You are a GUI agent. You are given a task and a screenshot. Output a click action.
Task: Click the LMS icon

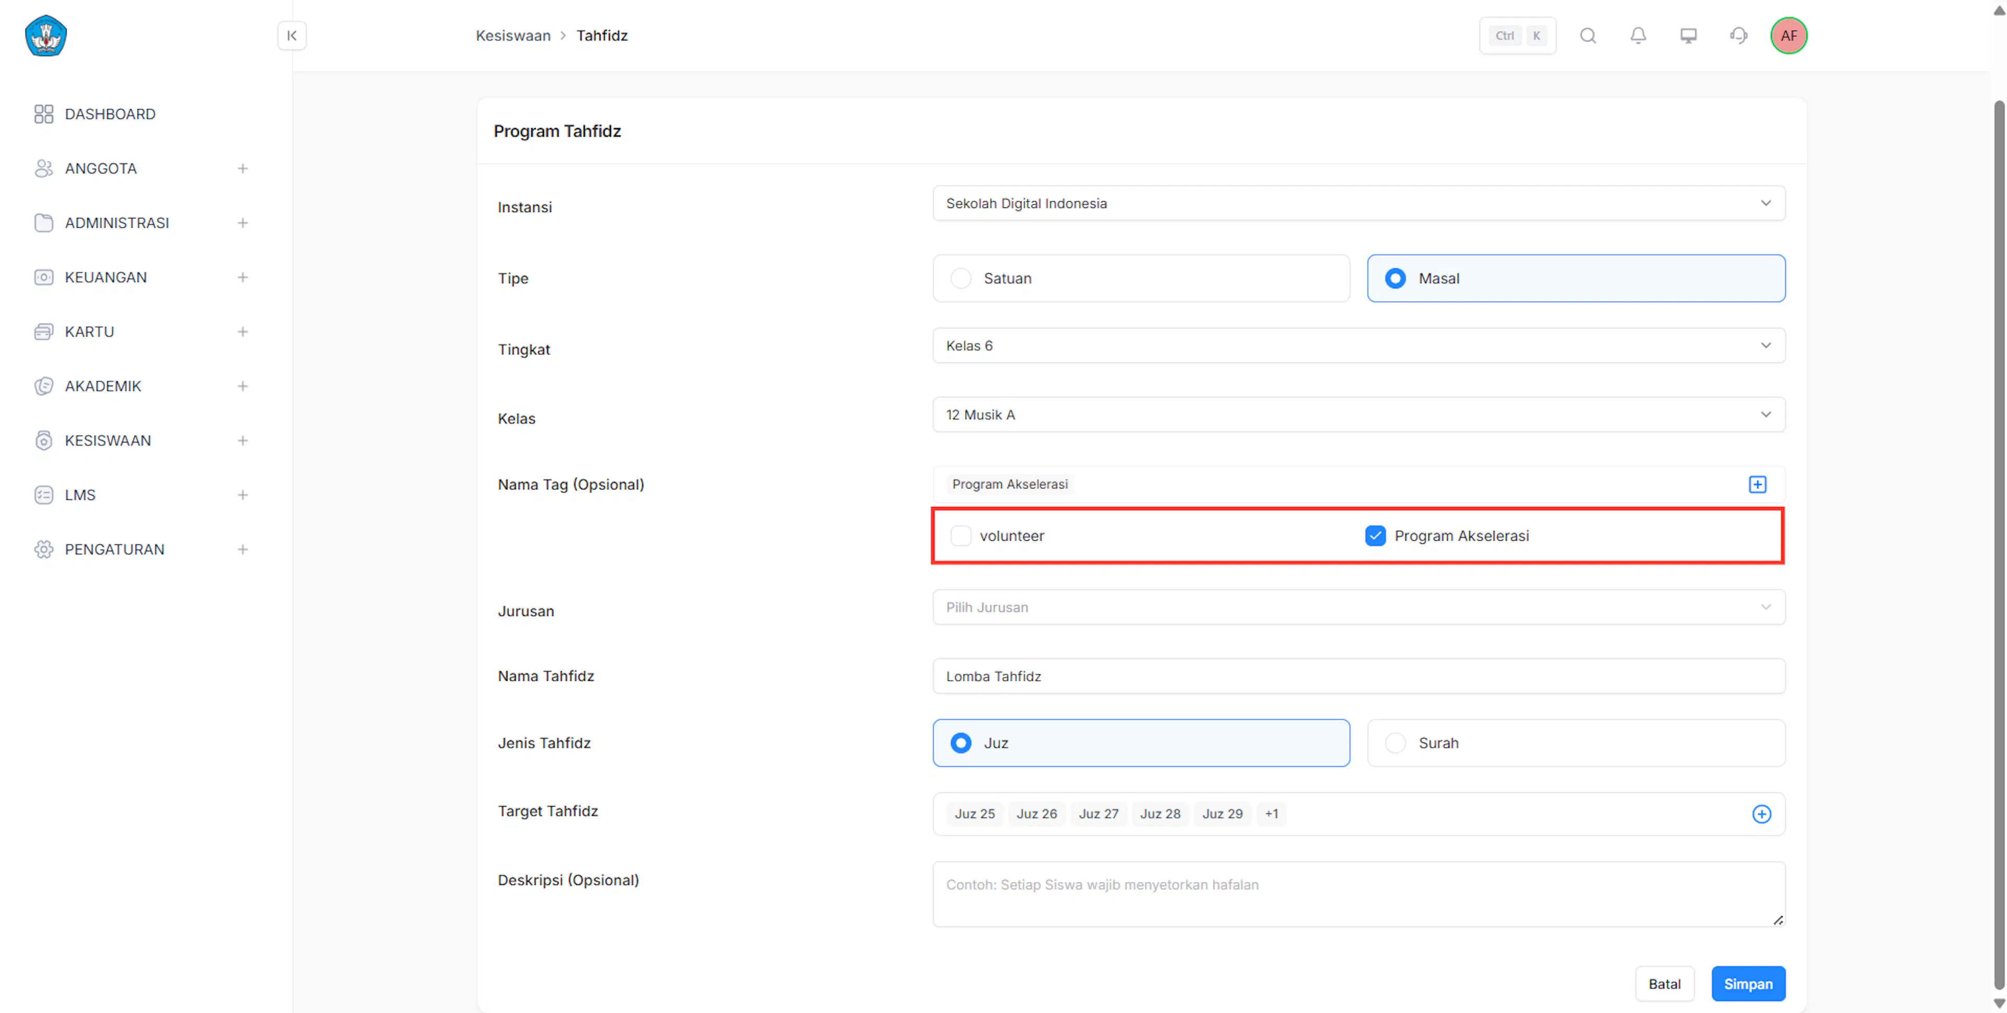coord(43,495)
